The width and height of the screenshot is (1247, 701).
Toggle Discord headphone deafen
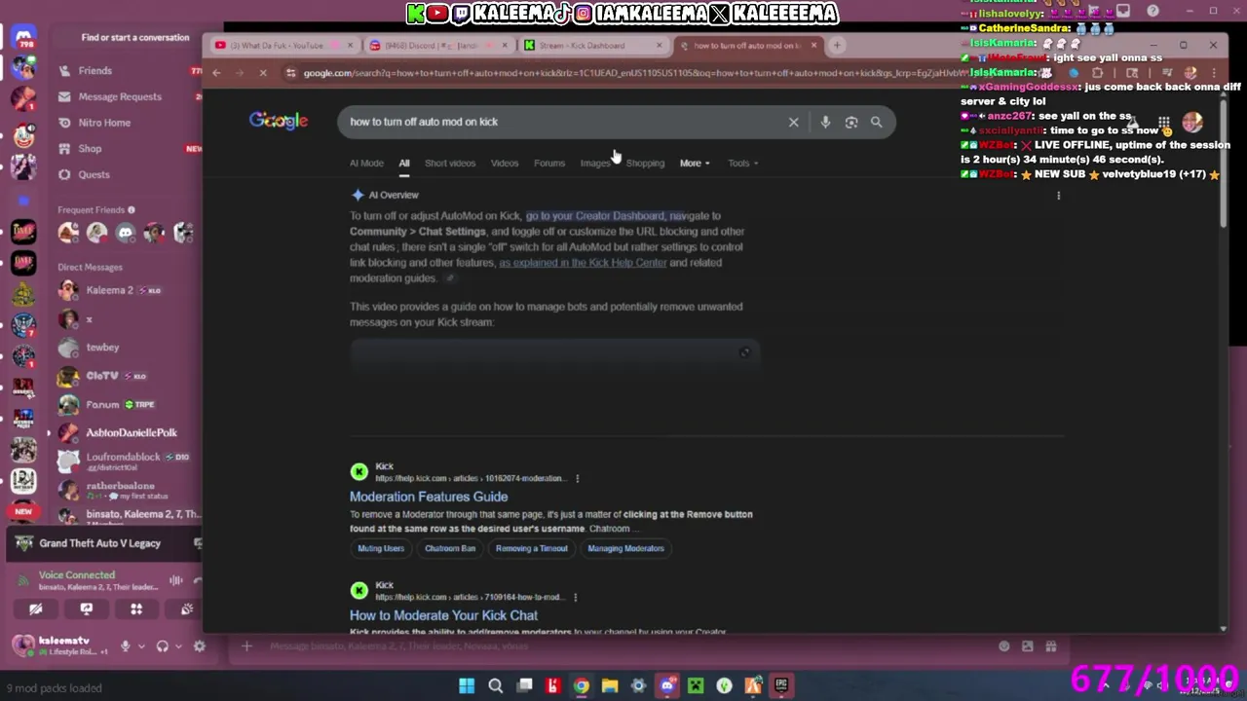162,646
